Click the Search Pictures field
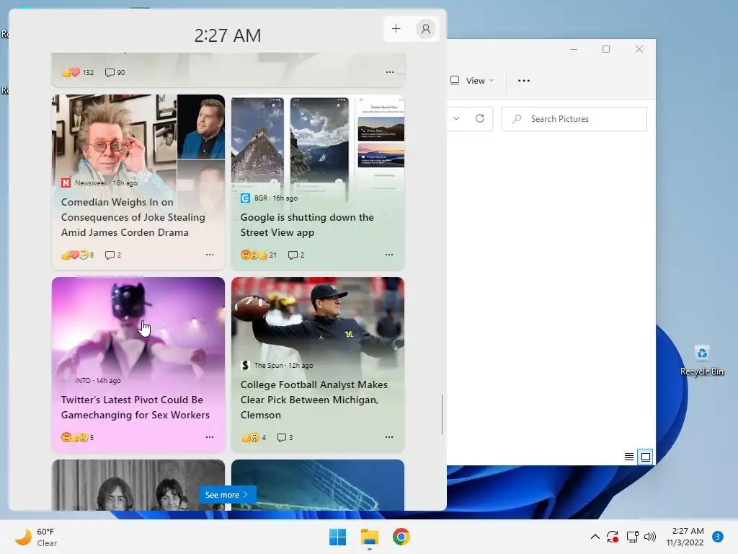 [x=574, y=119]
